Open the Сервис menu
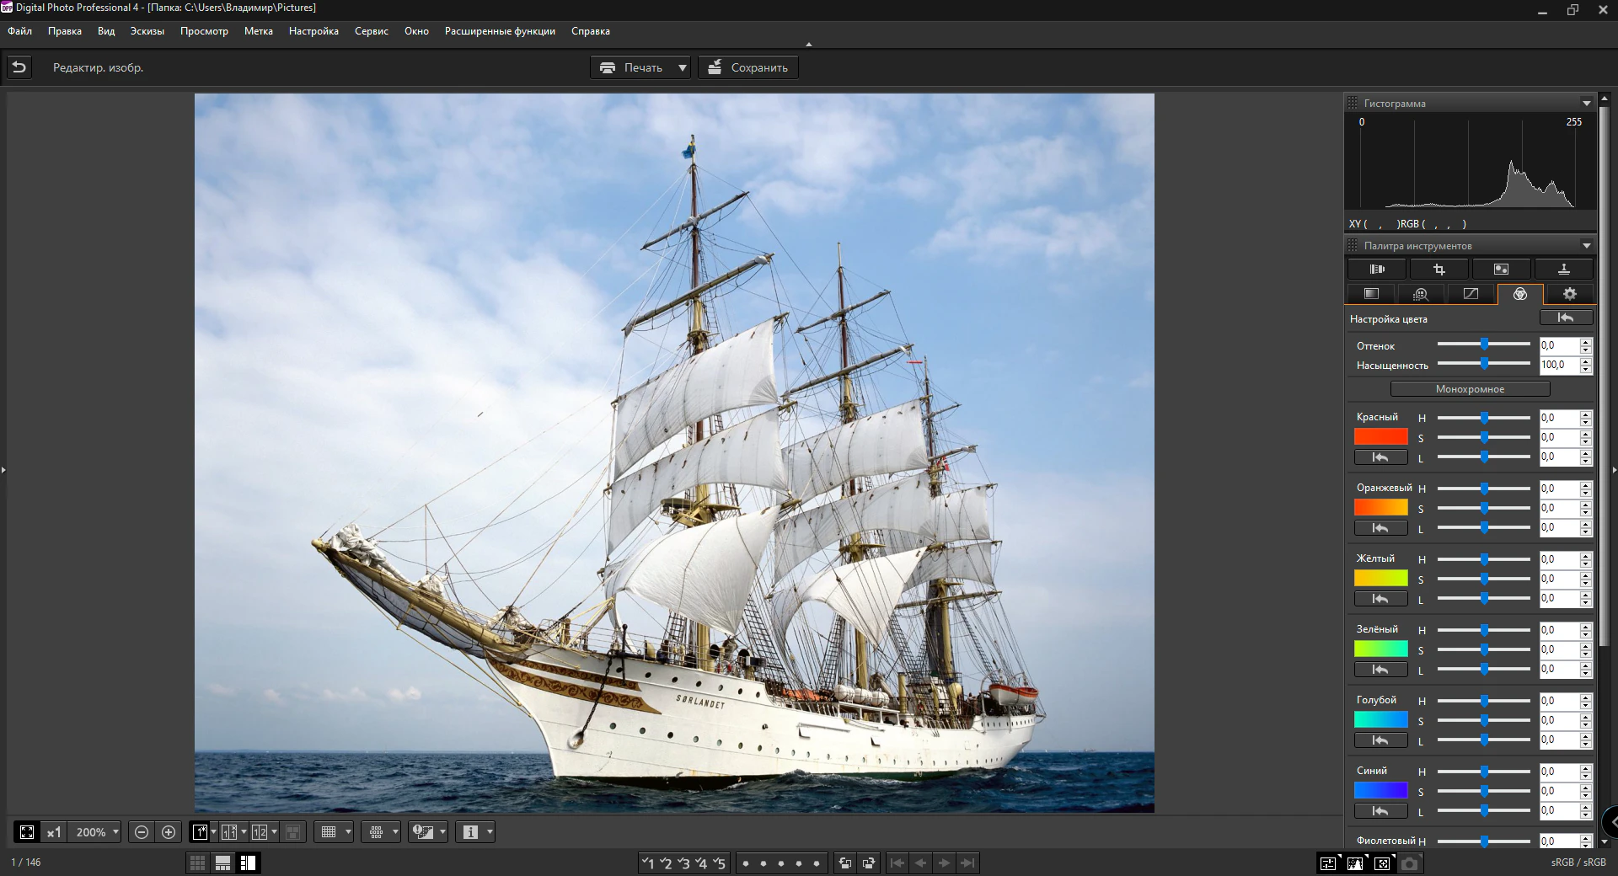Screen dimensions: 1618x876 point(371,31)
